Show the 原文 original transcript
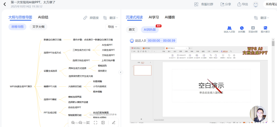Screen dimensions: 277x127 pyautogui.click(x=132, y=30)
